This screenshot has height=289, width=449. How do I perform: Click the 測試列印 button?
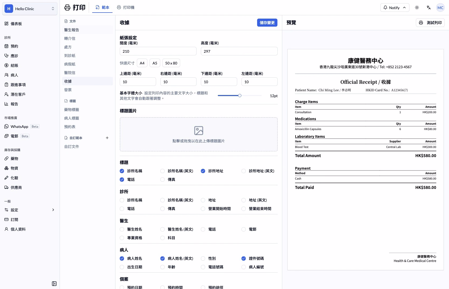coord(430,22)
